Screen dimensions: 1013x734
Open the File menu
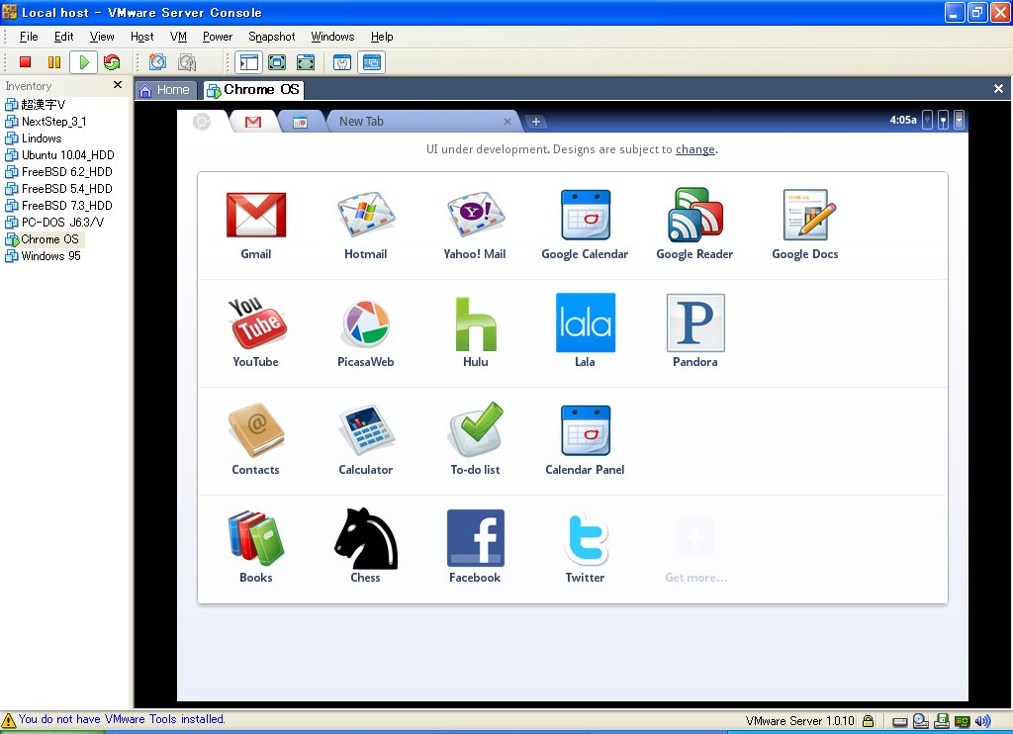pos(29,37)
